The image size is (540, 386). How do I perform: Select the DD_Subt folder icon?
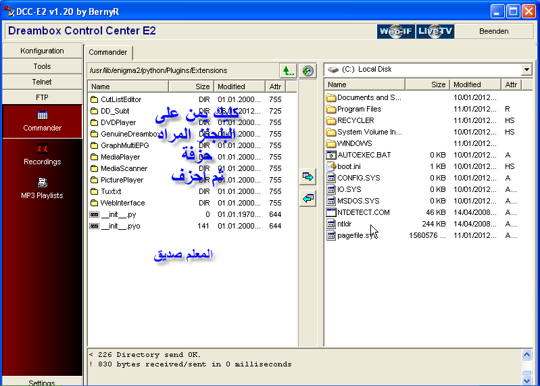pos(95,111)
